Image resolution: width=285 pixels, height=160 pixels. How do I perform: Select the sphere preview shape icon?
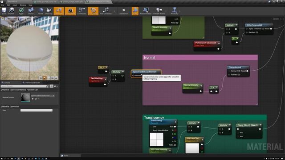[x=45, y=78]
